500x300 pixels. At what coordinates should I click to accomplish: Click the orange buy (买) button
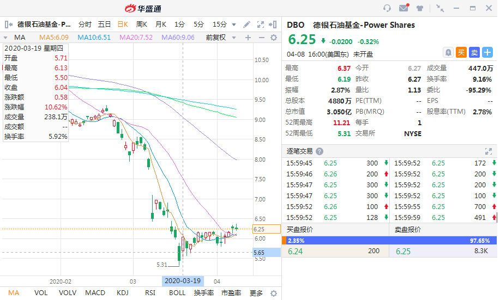tap(461, 53)
